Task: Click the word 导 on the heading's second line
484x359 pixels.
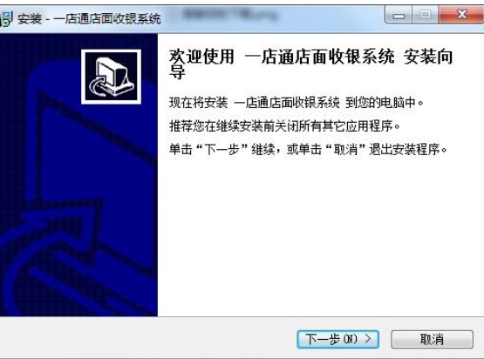Action: click(177, 73)
